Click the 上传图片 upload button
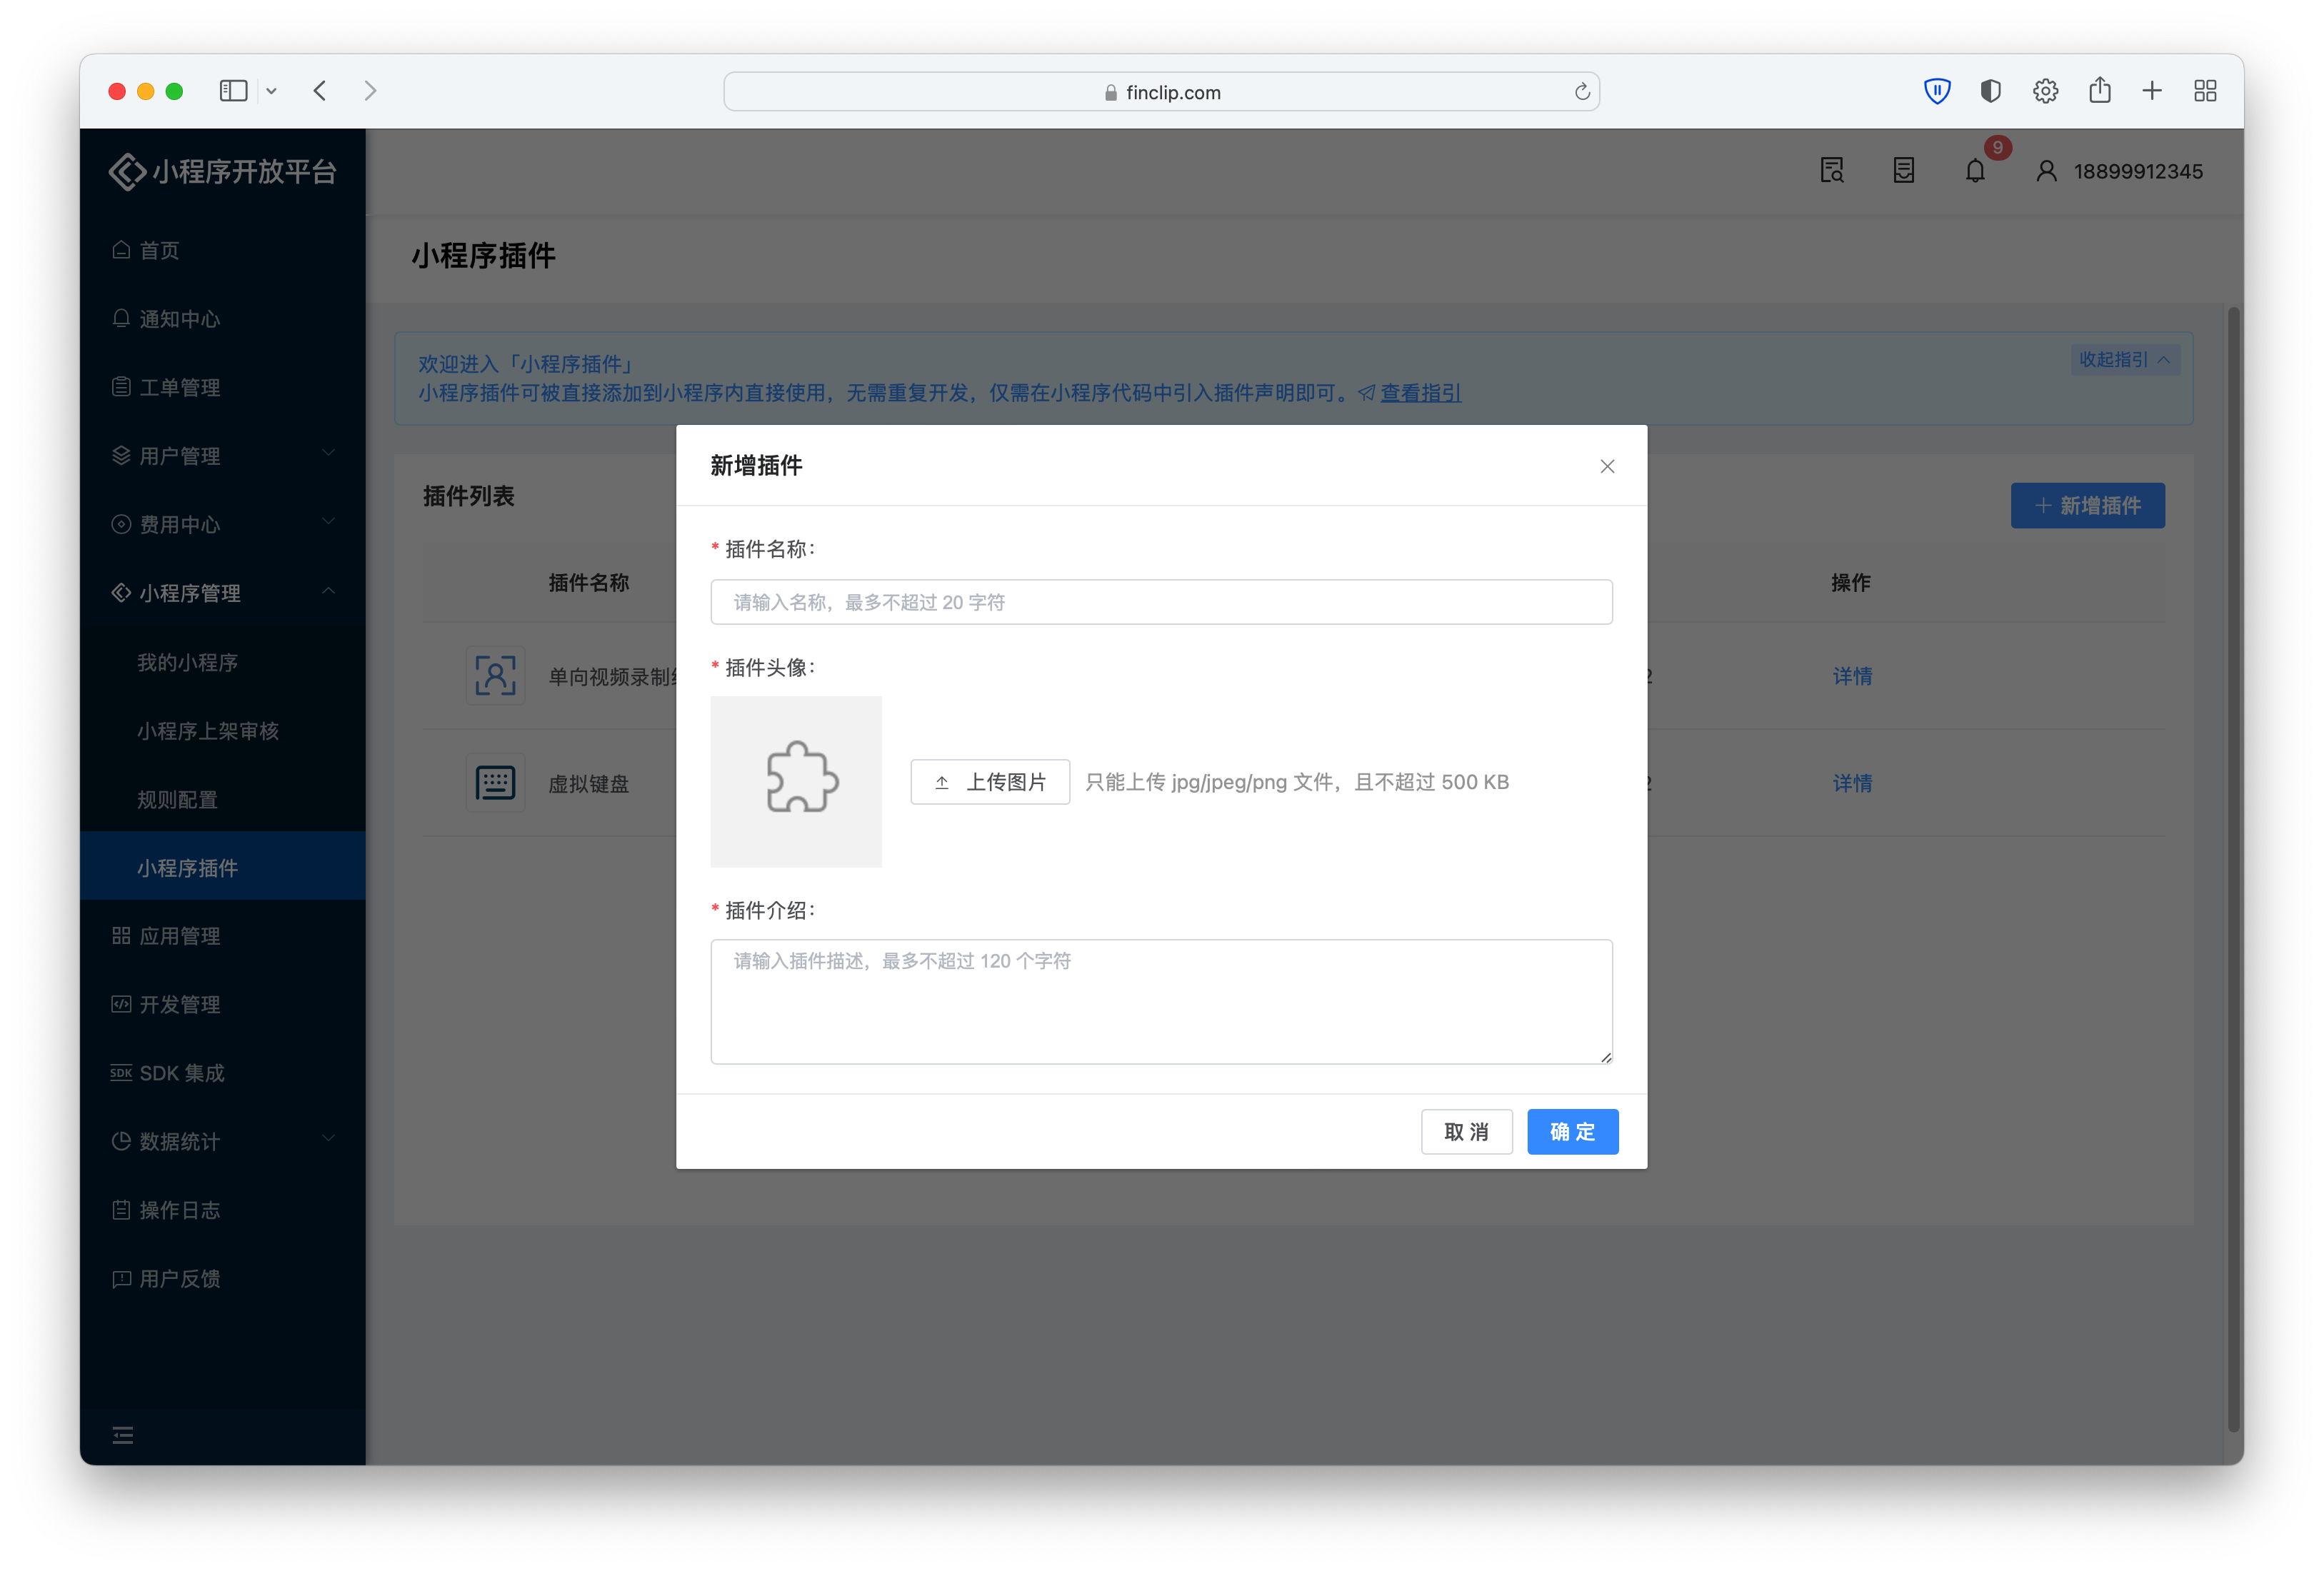 point(990,782)
